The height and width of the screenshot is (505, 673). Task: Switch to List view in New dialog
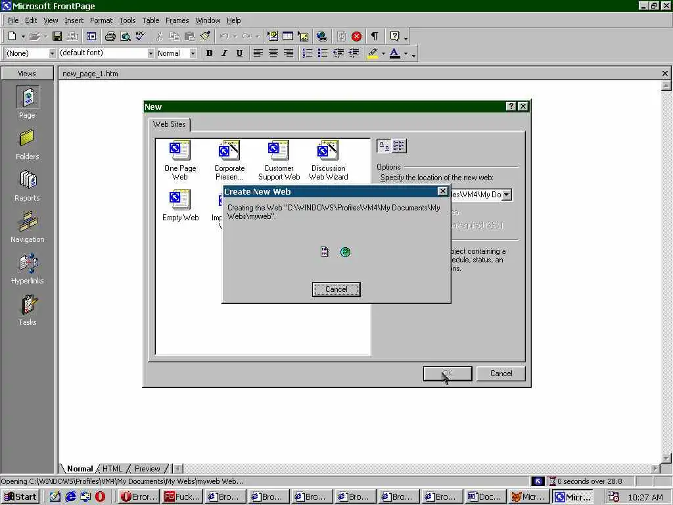pos(399,146)
